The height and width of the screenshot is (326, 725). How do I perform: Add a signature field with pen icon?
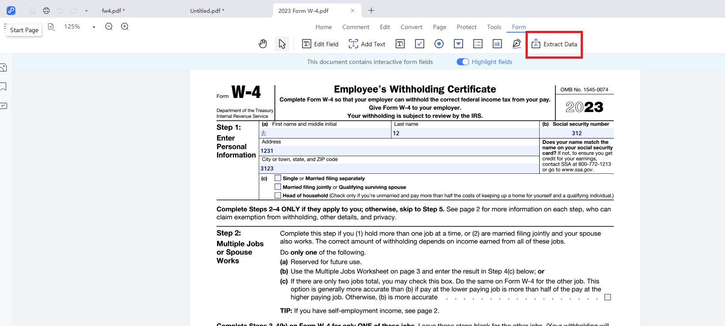tap(517, 44)
